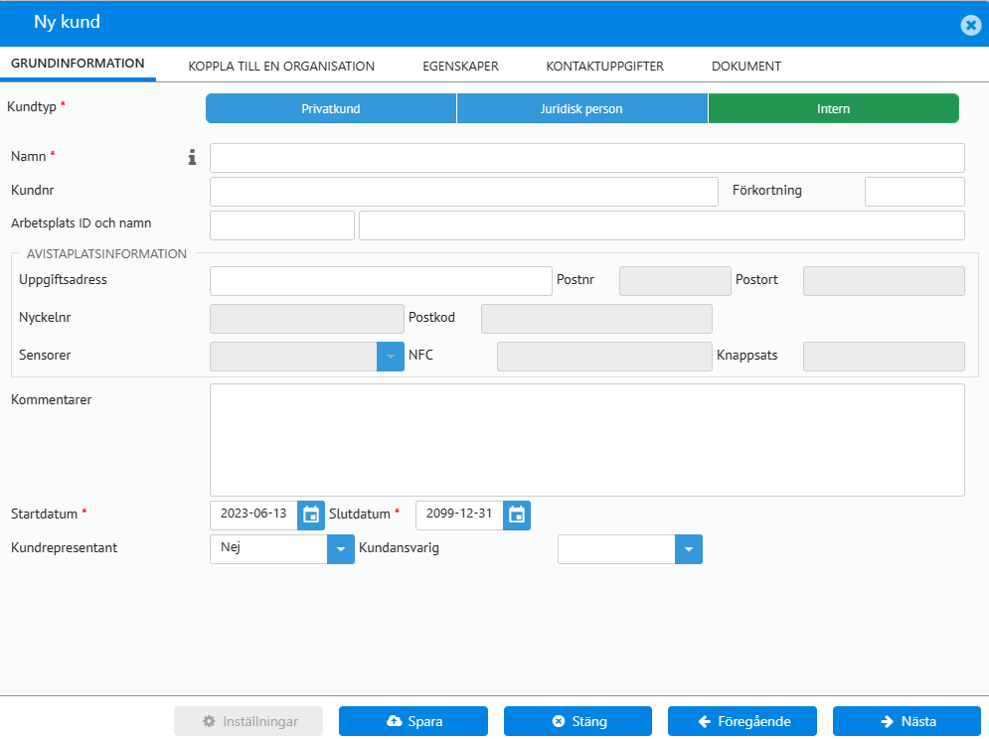Close the Ny kund dialog with X

971,25
